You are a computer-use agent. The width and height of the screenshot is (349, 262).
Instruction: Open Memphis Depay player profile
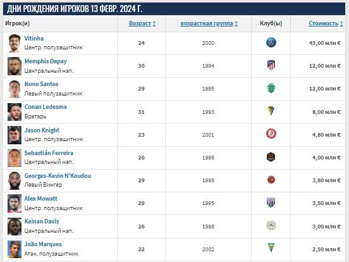click(x=46, y=61)
